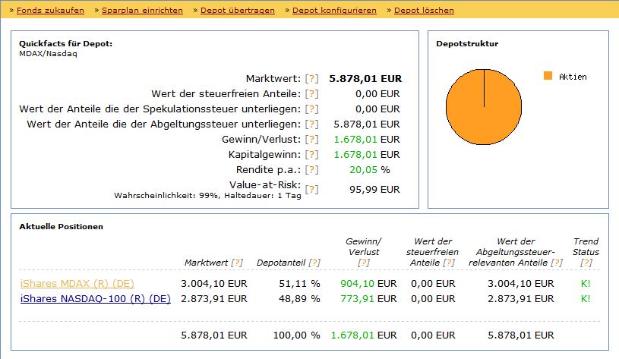The image size is (619, 359).
Task: Open help for Value-at-Risk row
Action: click(311, 189)
